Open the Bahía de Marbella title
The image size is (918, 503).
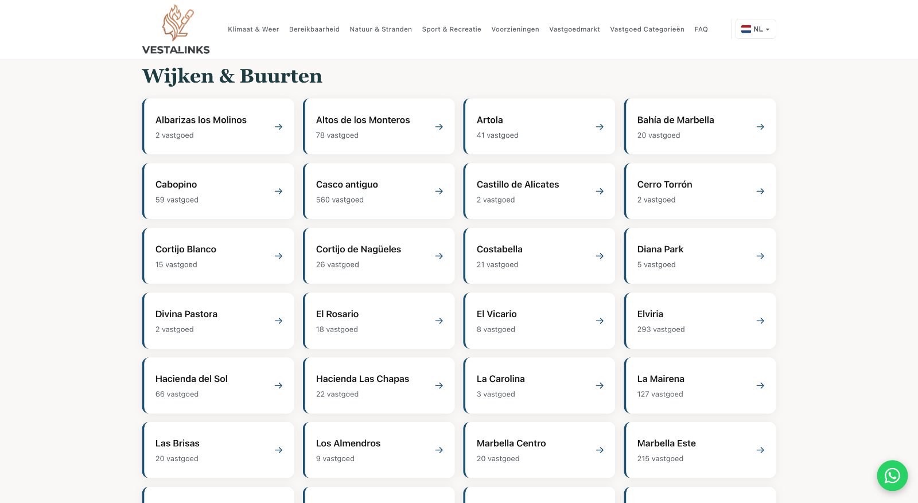pos(676,120)
